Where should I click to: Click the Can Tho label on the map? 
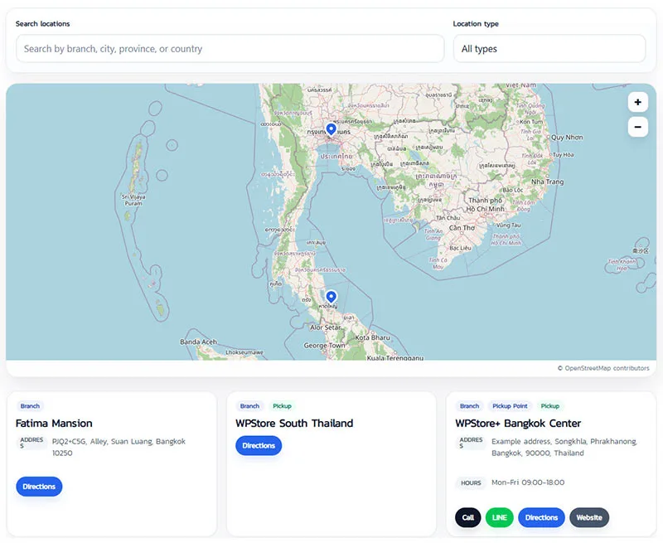(462, 228)
